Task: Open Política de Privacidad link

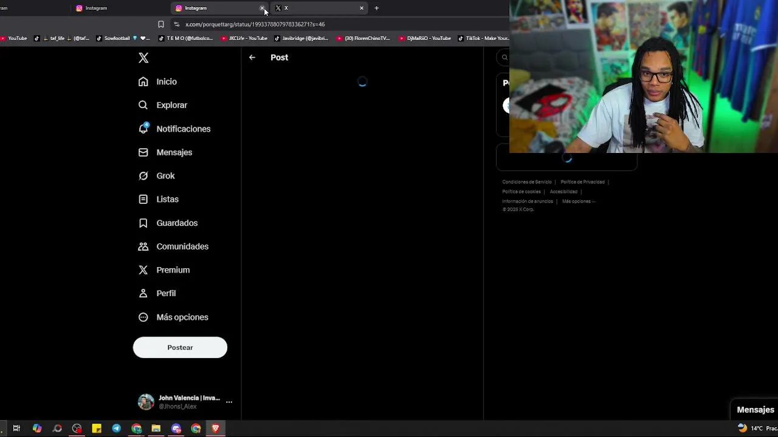Action: [x=582, y=182]
